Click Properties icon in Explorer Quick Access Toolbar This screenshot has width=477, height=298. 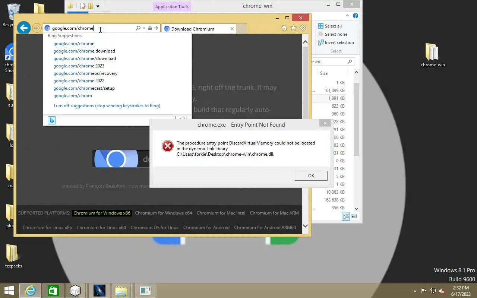click(83, 6)
